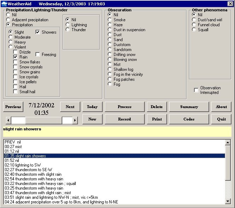The width and height of the screenshot is (235, 208).
Task: Tick the Snow grains checkbox
Action: pos(15,72)
